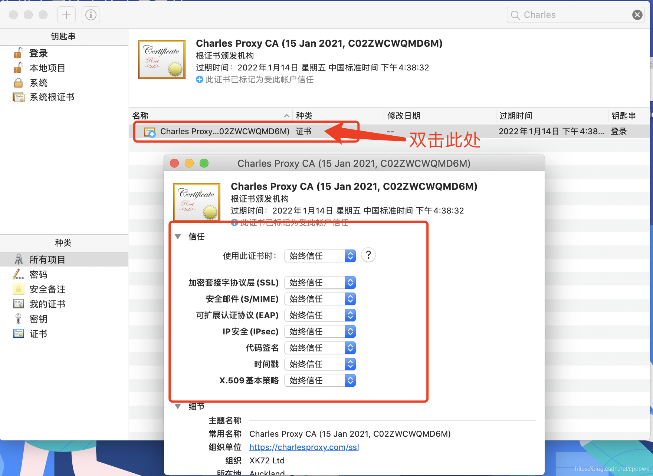Sort by the 过期时间 column header
Screen dimensions: 653x476
(x=552, y=116)
